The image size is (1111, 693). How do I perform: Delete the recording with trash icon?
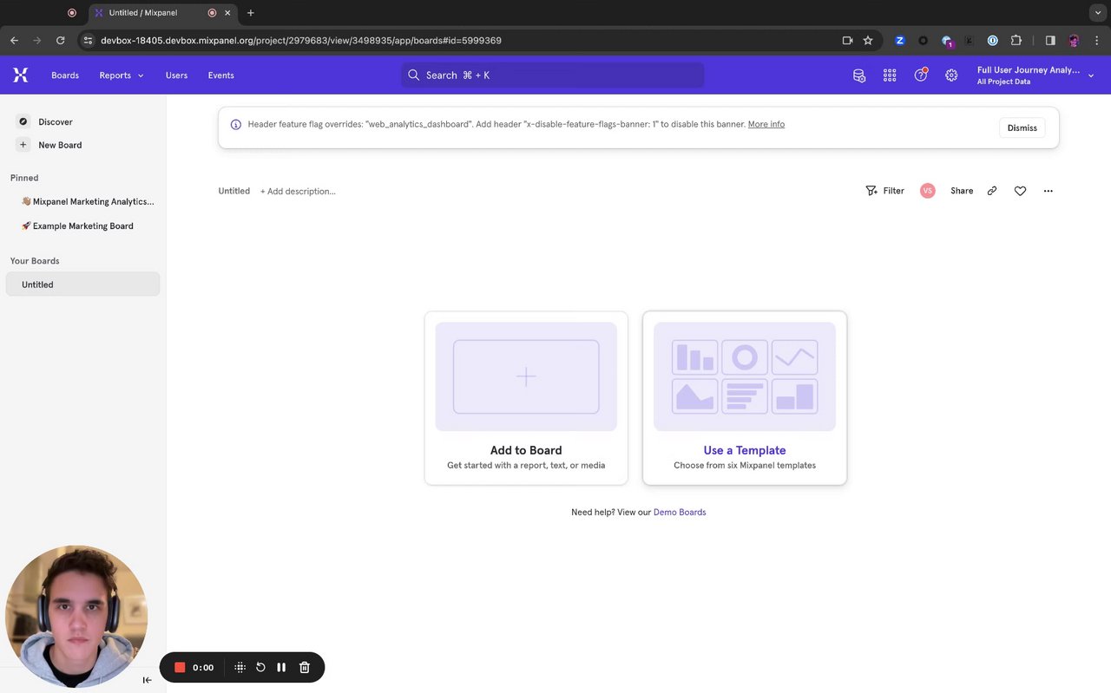305,667
